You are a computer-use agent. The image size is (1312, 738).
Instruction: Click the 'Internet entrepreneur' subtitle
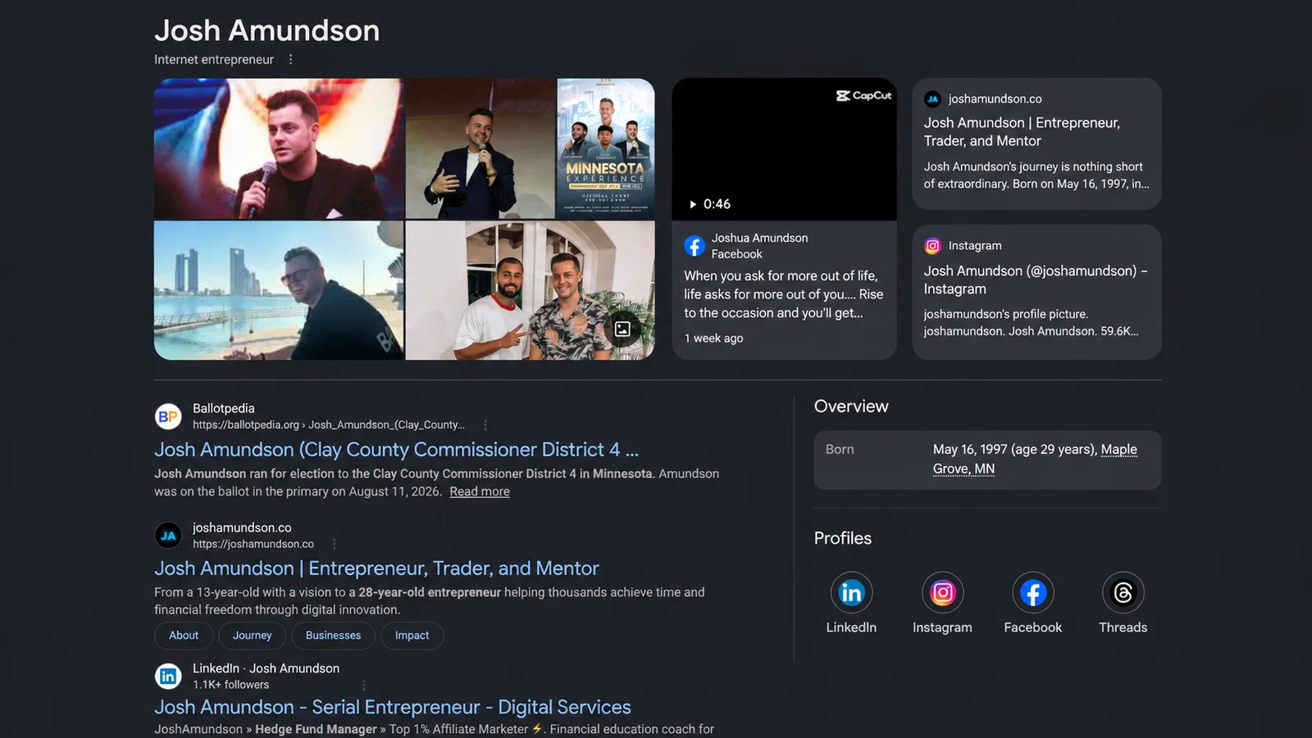pyautogui.click(x=214, y=59)
